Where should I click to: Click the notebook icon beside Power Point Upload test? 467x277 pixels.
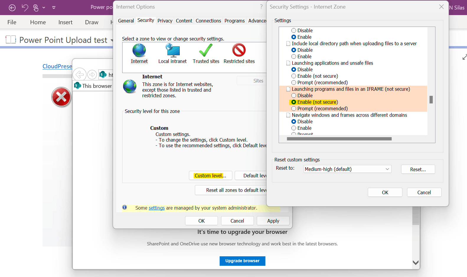(x=11, y=40)
